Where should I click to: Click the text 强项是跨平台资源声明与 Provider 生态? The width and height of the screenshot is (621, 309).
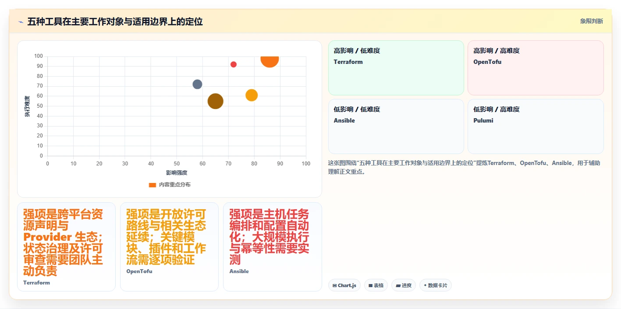click(x=63, y=226)
